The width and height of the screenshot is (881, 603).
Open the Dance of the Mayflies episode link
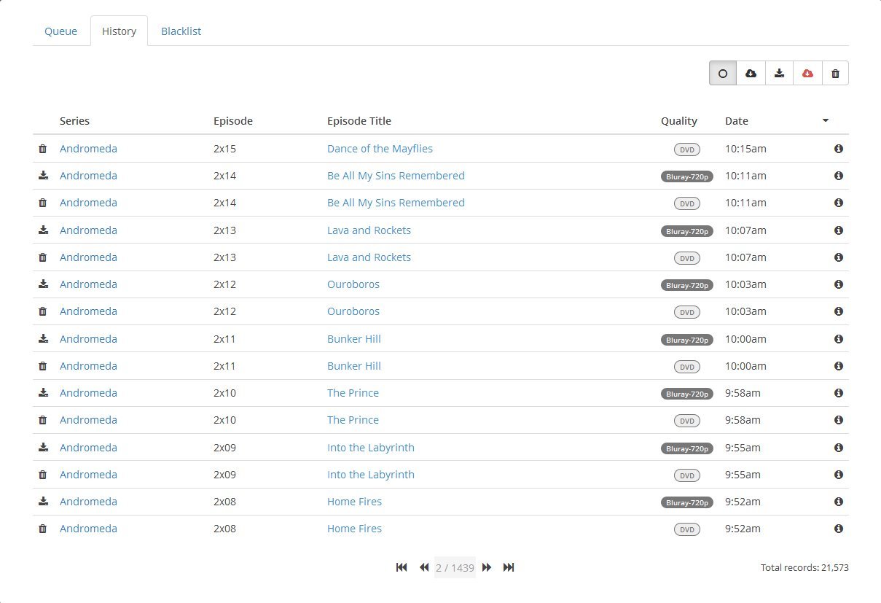pyautogui.click(x=380, y=149)
